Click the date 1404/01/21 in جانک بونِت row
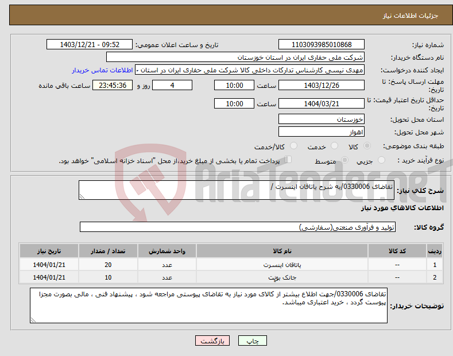Viewport: 453px width, 356px height. pyautogui.click(x=49, y=277)
